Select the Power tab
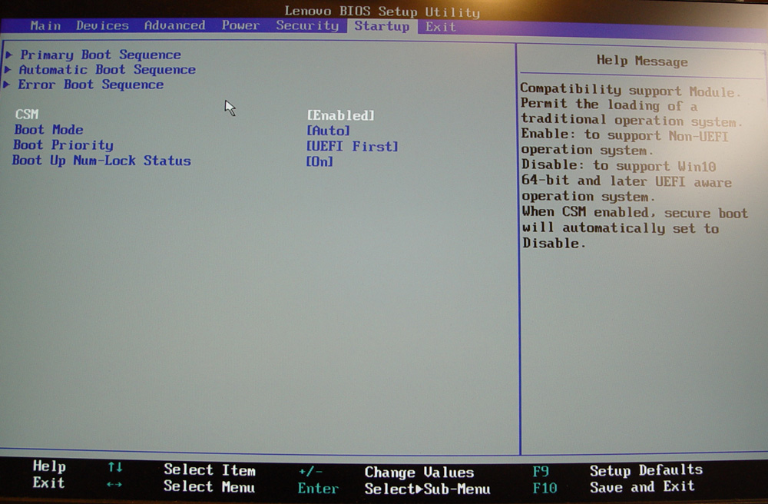 [x=240, y=25]
